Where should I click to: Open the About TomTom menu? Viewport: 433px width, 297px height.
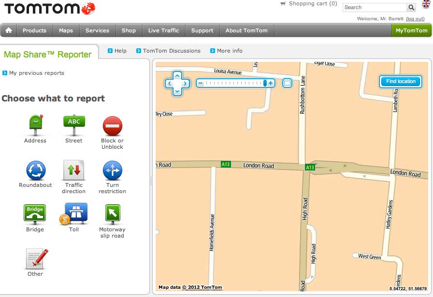coord(246,30)
